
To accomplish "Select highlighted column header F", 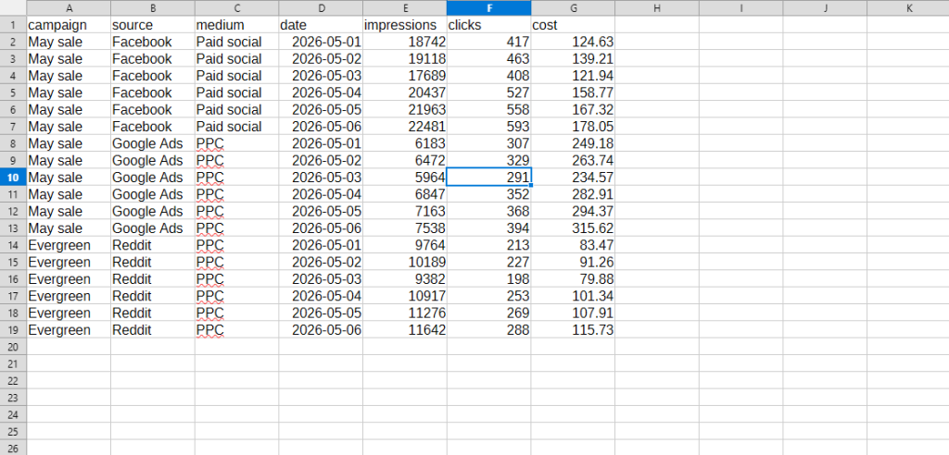I will point(489,7).
